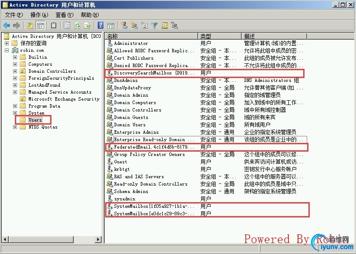Image resolution: width=356 pixels, height=254 pixels.
Task: Select the System folder in tree
Action: click(36, 113)
